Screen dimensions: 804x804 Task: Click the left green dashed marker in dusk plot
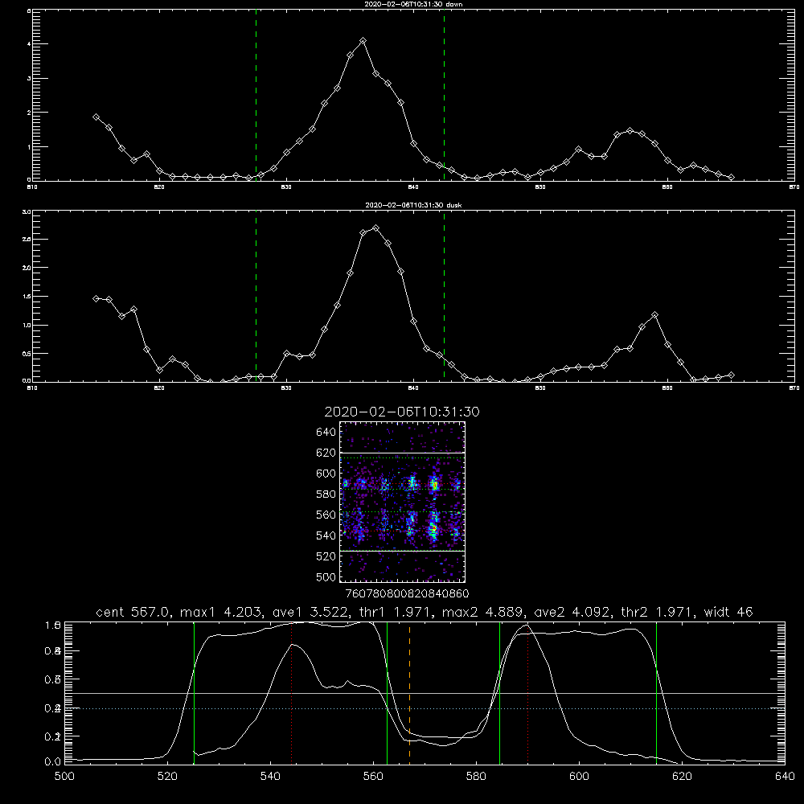pyautogui.click(x=256, y=297)
